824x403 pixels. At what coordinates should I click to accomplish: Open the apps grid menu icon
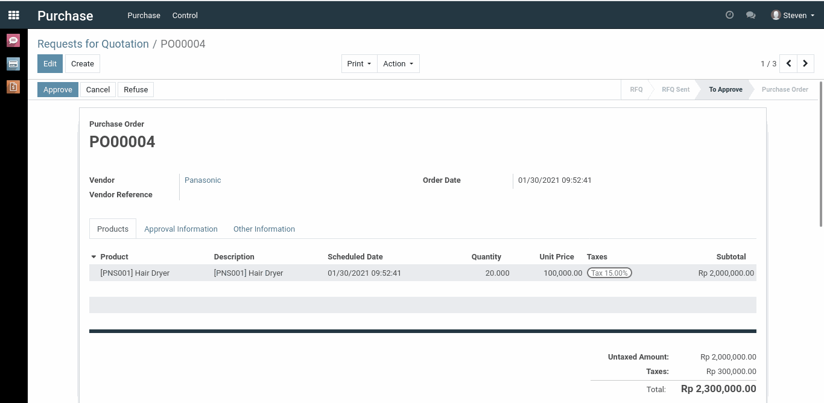(x=13, y=15)
